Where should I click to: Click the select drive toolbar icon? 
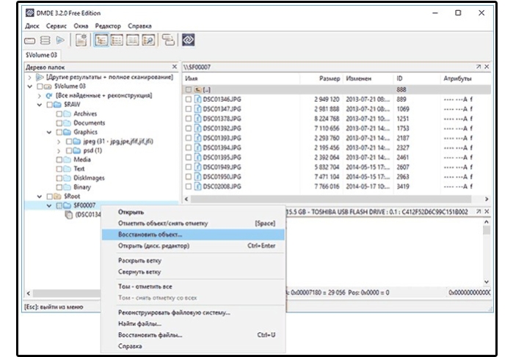29,41
